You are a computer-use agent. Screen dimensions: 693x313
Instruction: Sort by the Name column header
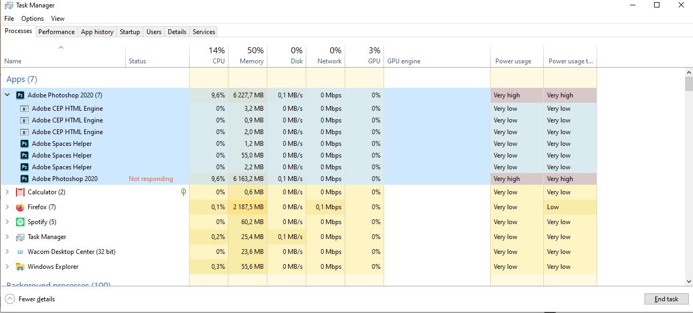point(63,56)
